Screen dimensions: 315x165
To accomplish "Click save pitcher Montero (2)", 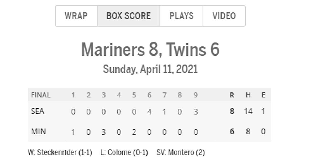I will pyautogui.click(x=181, y=152).
